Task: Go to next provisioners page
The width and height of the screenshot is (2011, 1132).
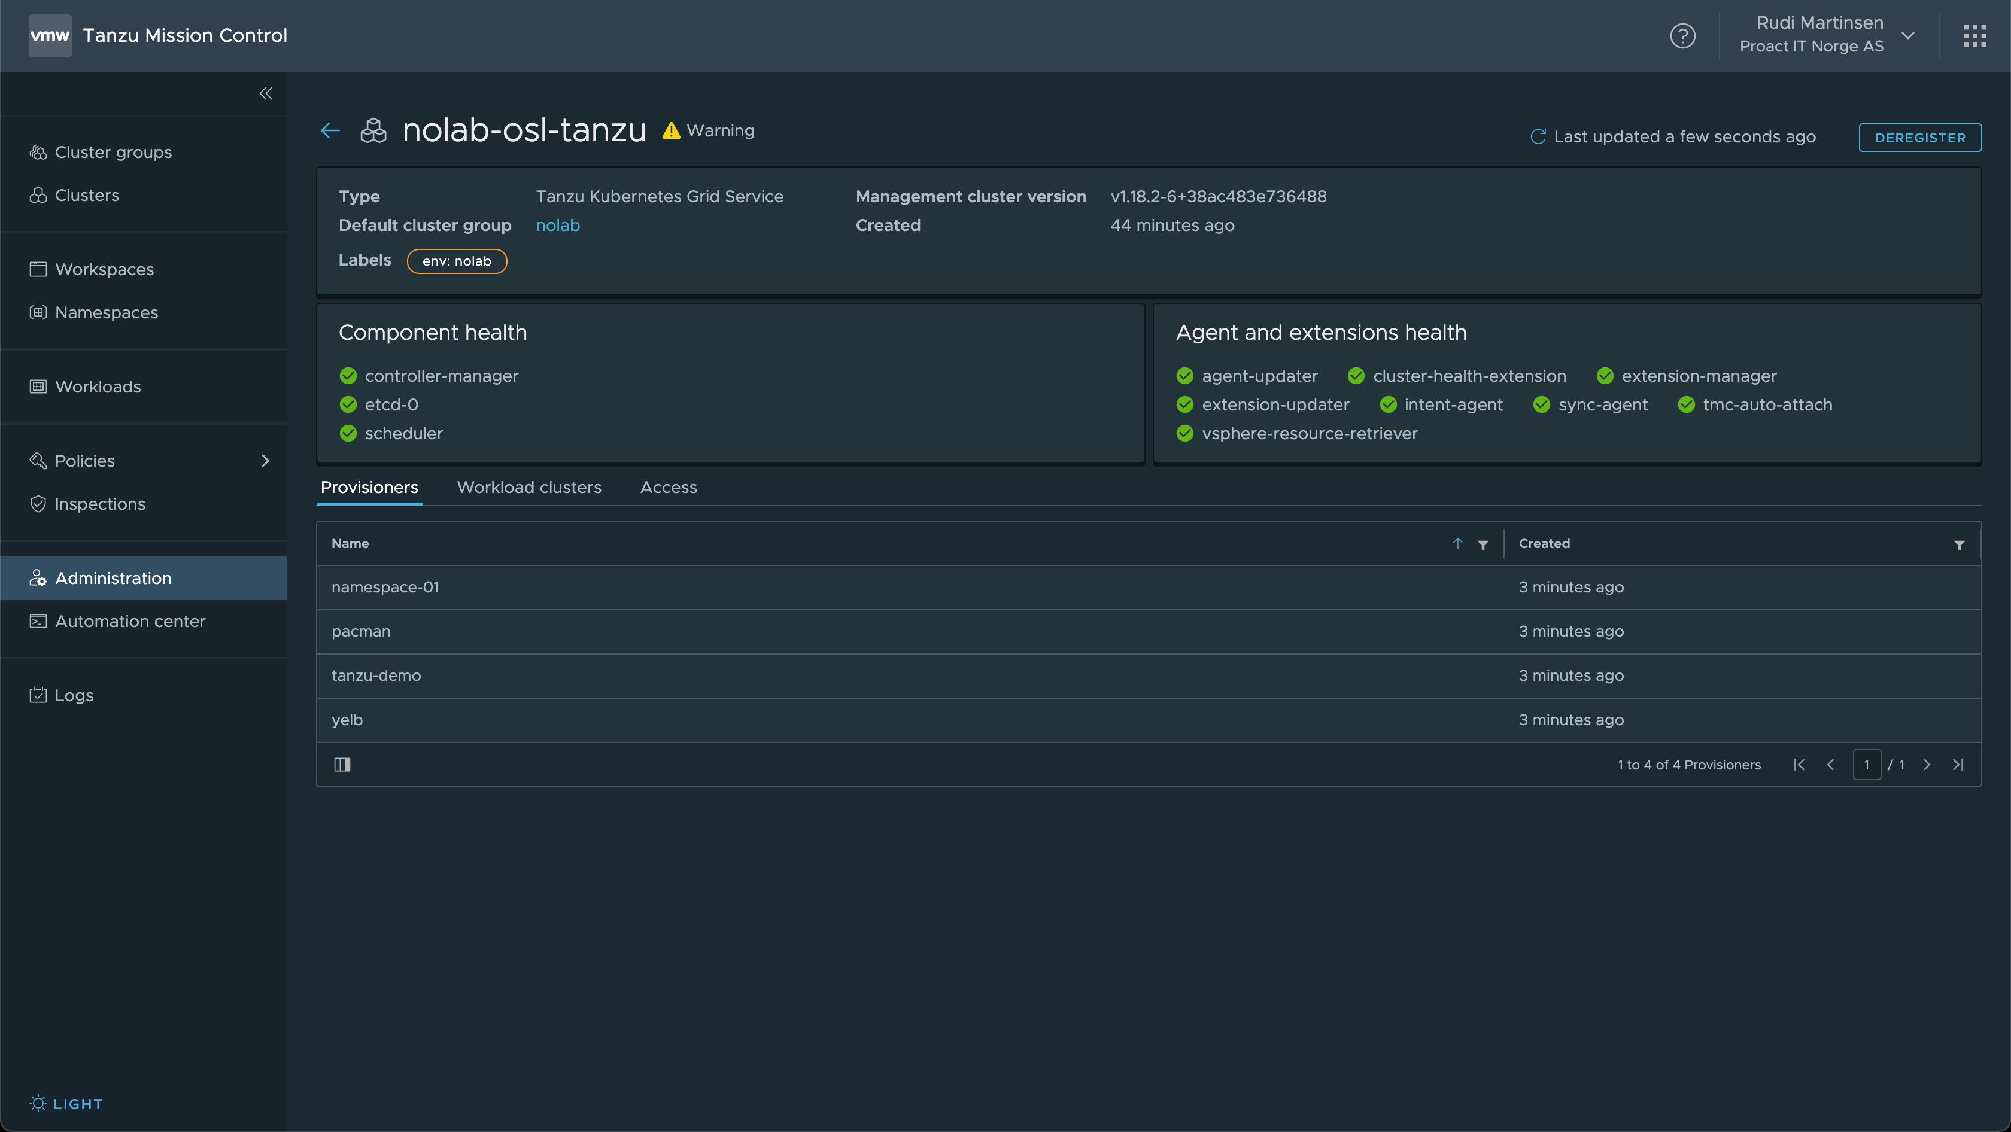Action: coord(1926,765)
